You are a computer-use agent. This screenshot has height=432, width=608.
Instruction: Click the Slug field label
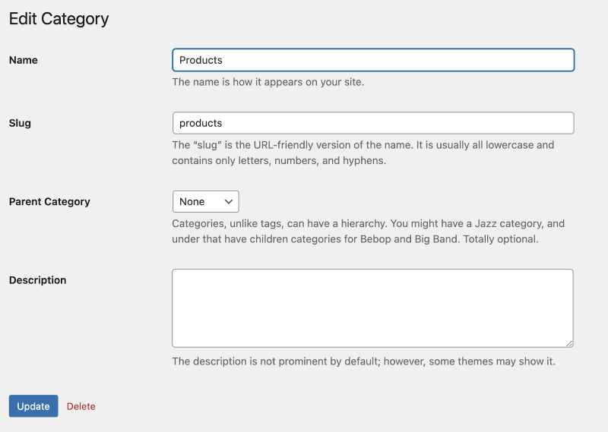click(x=20, y=123)
